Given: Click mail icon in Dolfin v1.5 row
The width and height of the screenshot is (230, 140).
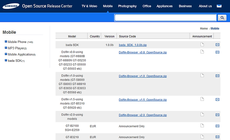Looking at the screenshot, I should (x=218, y=99).
